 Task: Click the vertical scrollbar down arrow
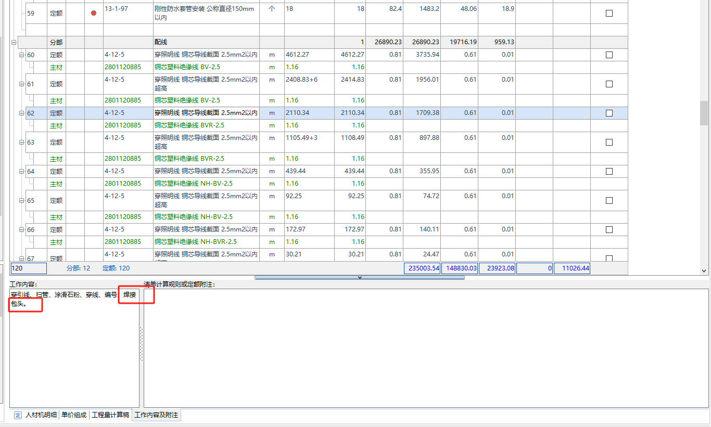pyautogui.click(x=704, y=270)
